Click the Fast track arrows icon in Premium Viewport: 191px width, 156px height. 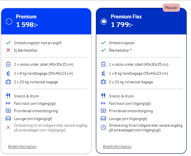pos(8,103)
